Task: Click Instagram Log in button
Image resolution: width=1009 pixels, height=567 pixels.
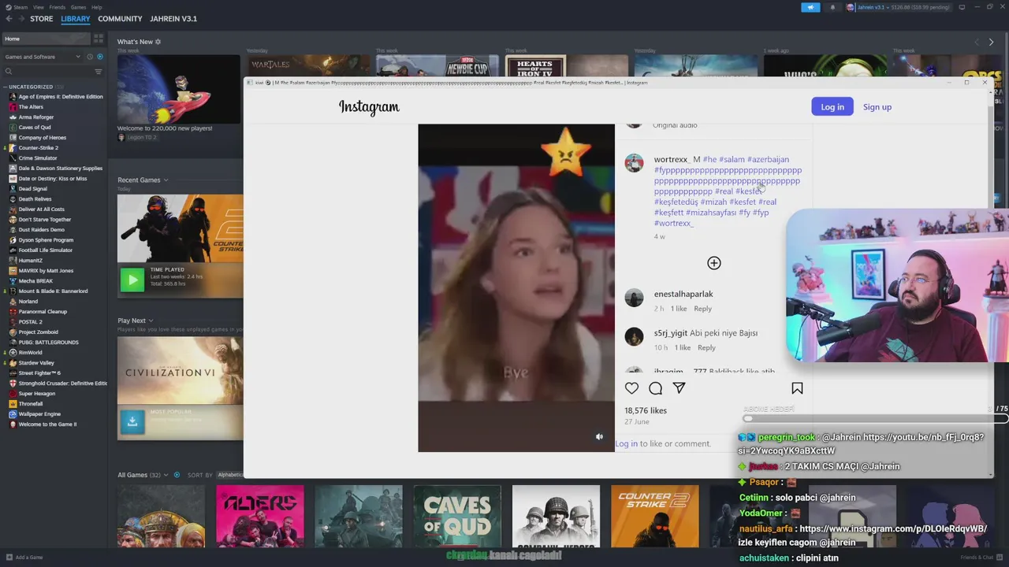Action: [x=832, y=107]
